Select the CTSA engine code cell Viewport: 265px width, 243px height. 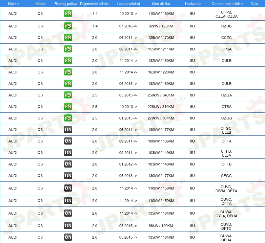[x=226, y=107]
